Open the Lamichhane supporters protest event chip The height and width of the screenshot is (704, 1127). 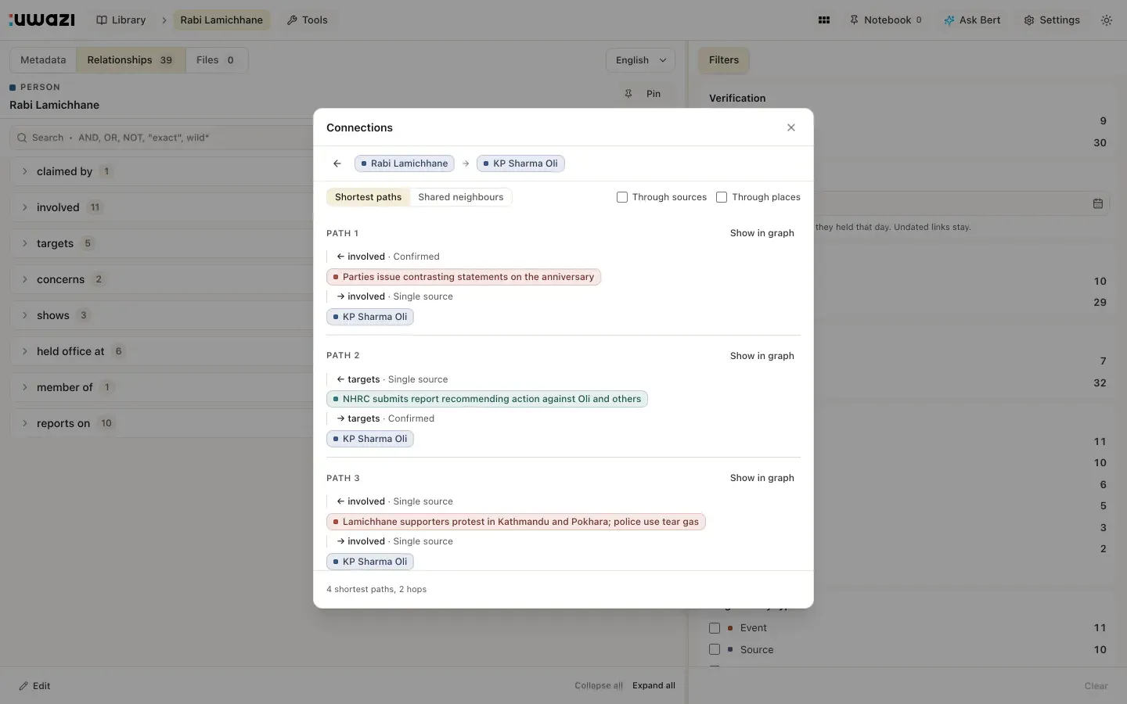pos(516,522)
